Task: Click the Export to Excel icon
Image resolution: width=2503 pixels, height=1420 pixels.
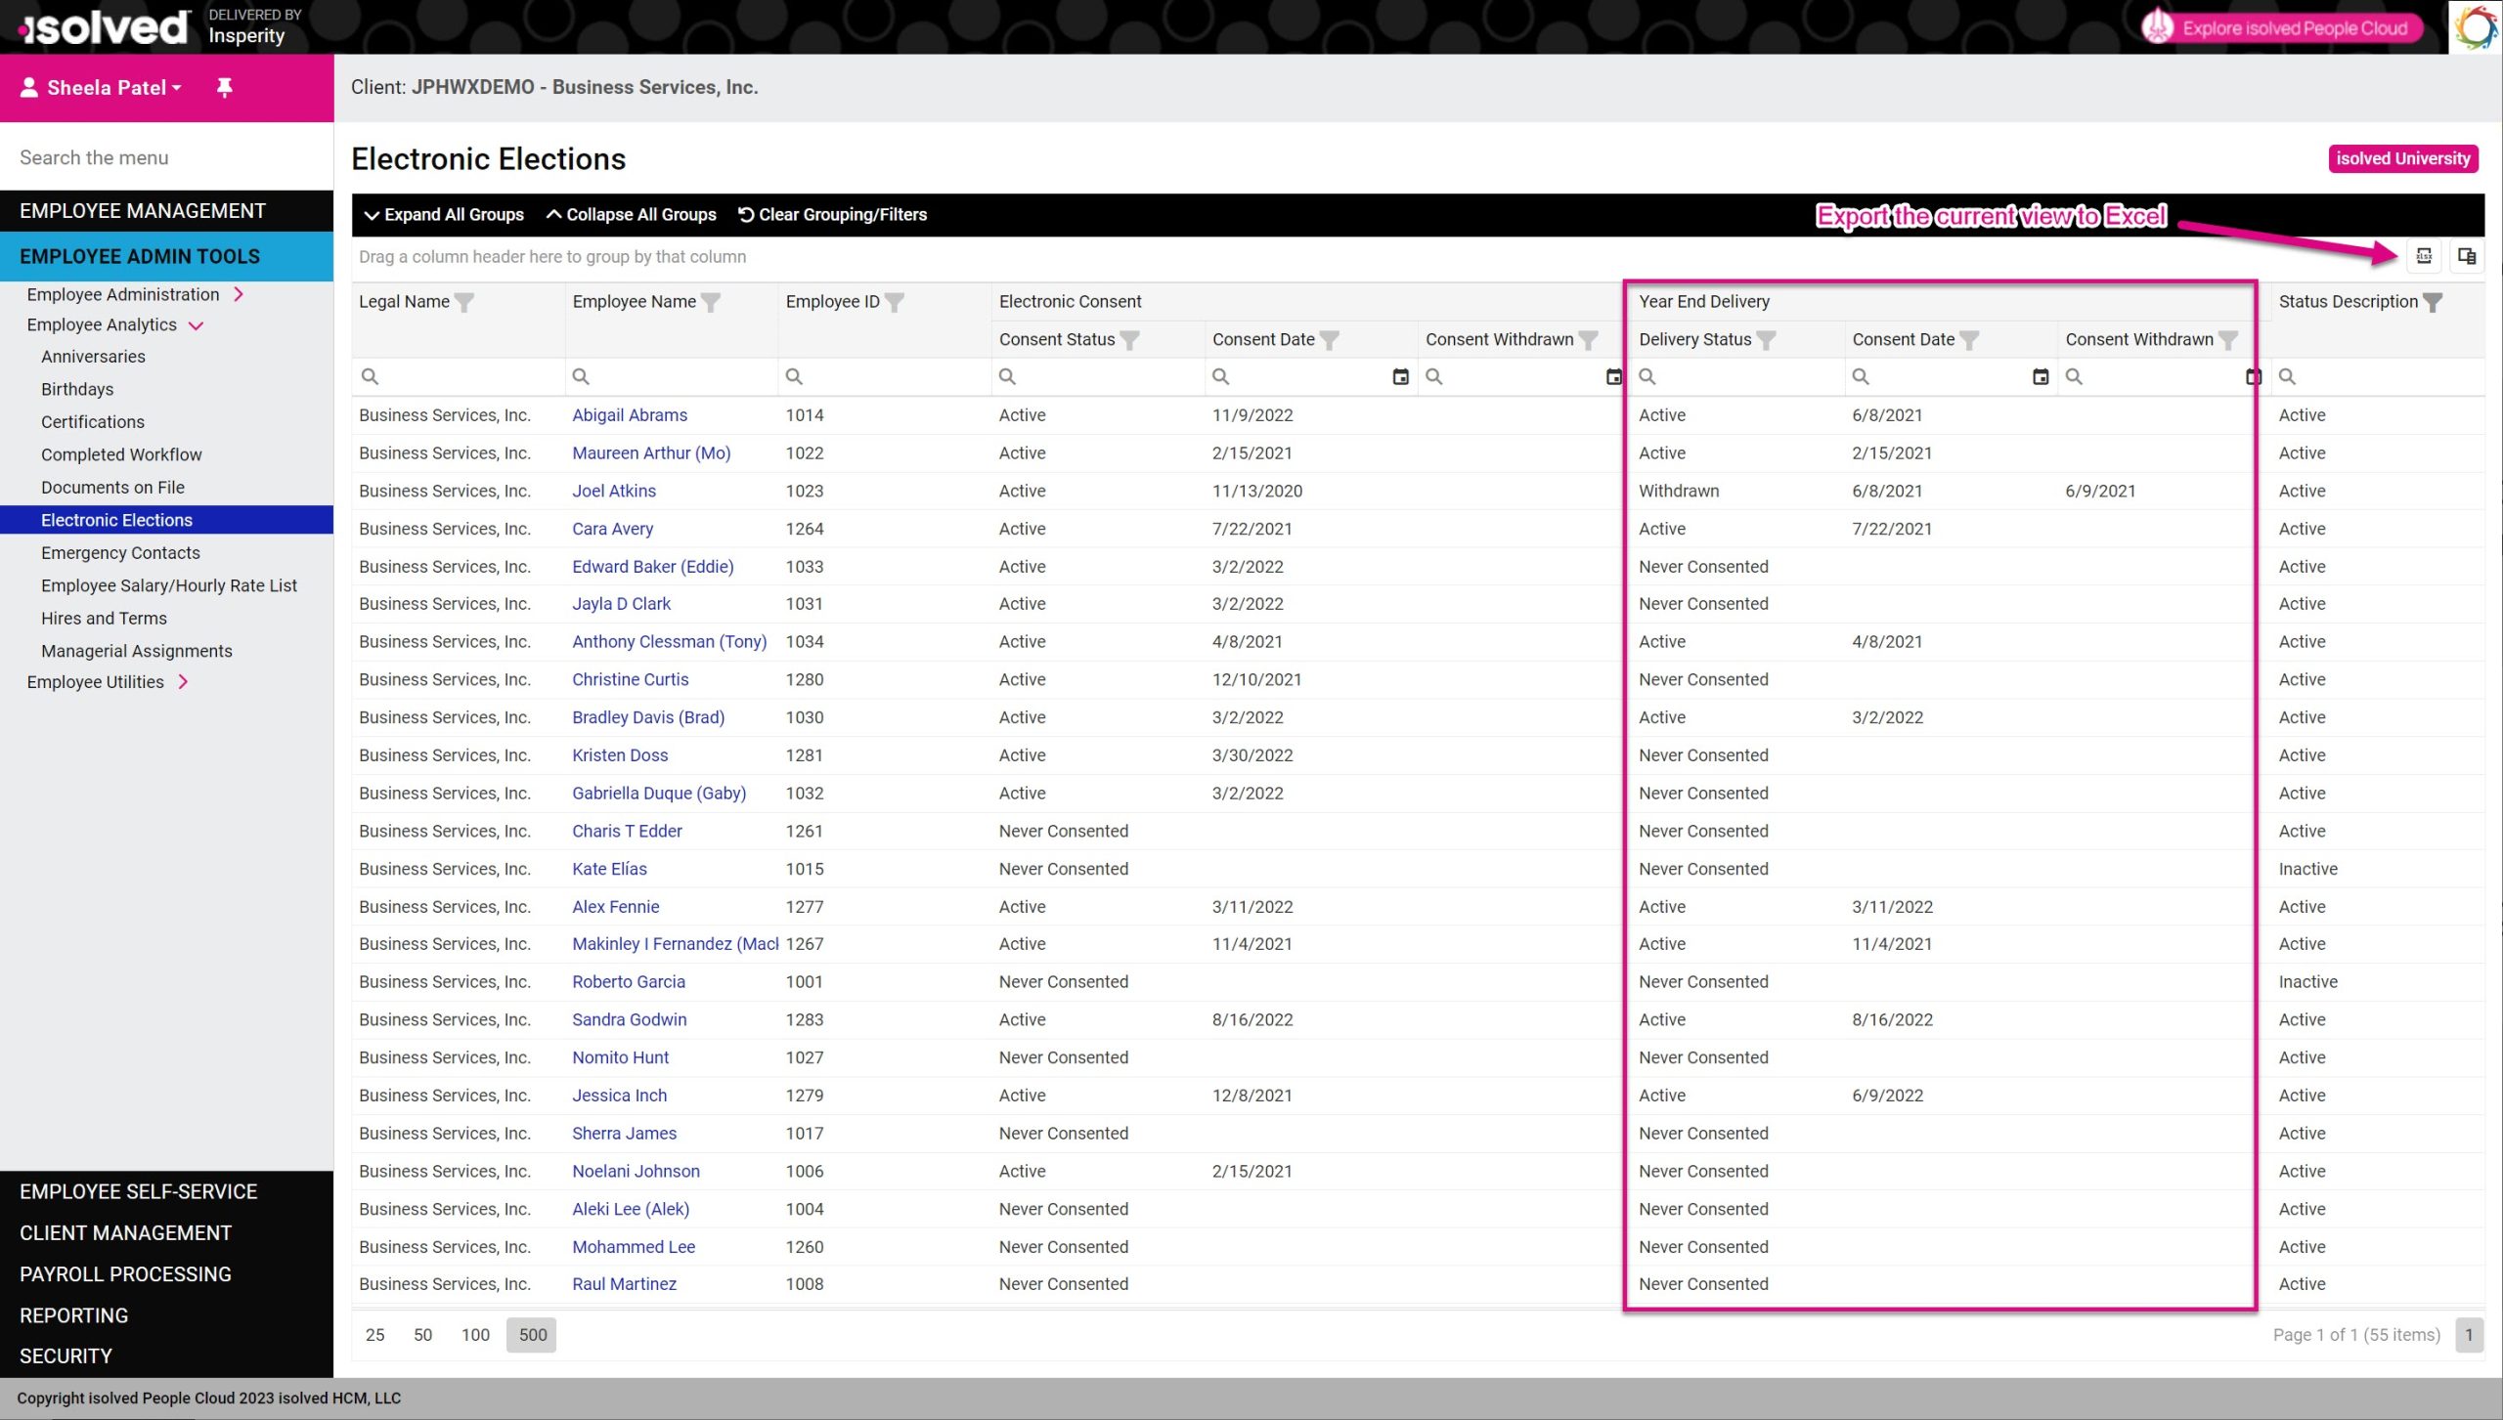Action: click(2424, 254)
